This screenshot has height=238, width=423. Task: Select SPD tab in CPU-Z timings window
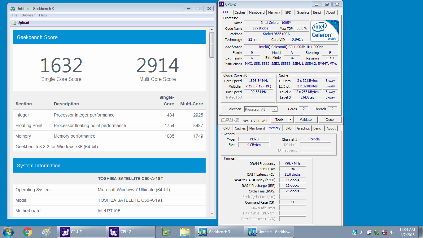pyautogui.click(x=289, y=128)
